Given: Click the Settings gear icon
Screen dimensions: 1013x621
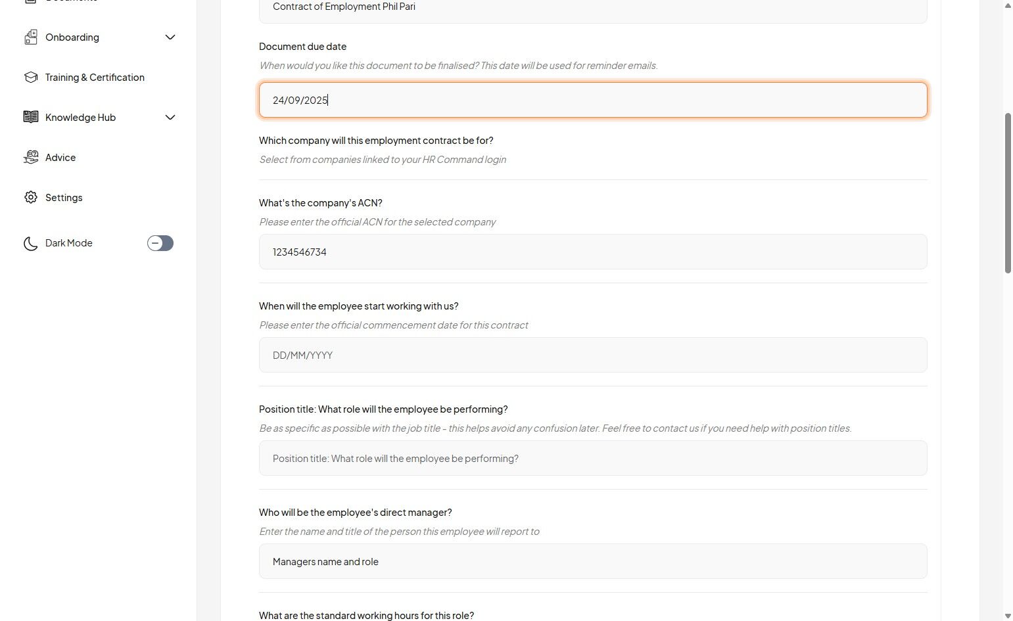Looking at the screenshot, I should coord(31,197).
